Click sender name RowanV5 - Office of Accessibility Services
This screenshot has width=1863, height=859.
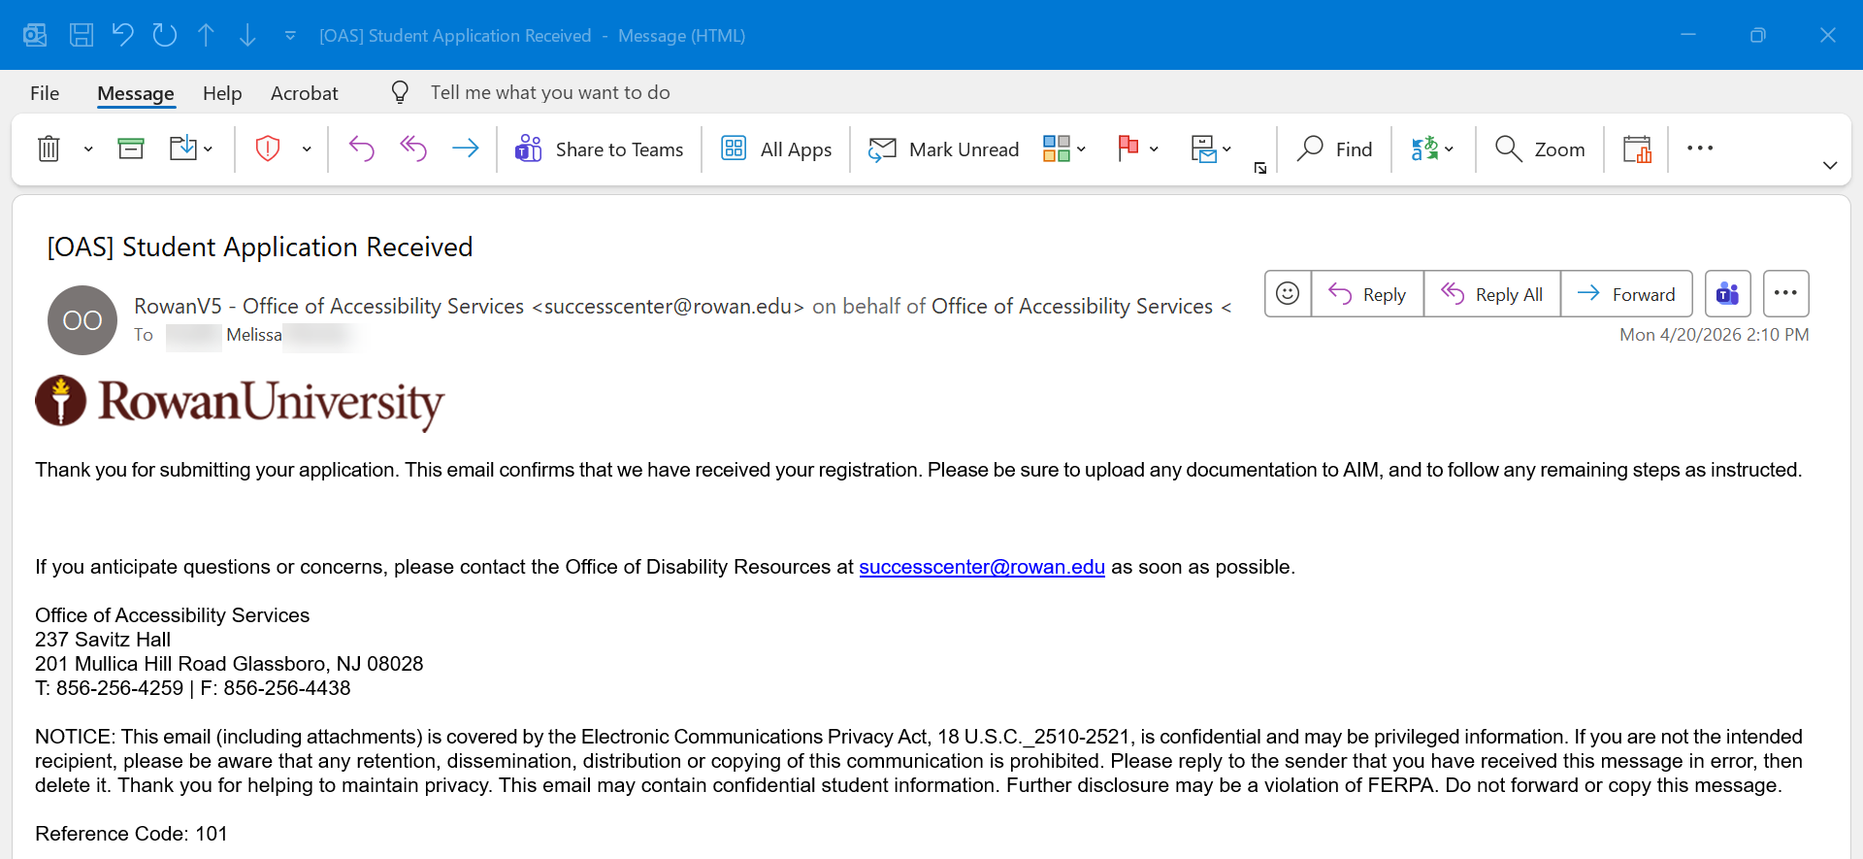click(x=329, y=307)
